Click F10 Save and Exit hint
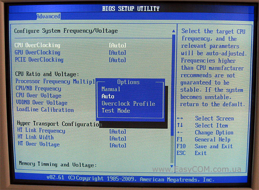 (205, 146)
